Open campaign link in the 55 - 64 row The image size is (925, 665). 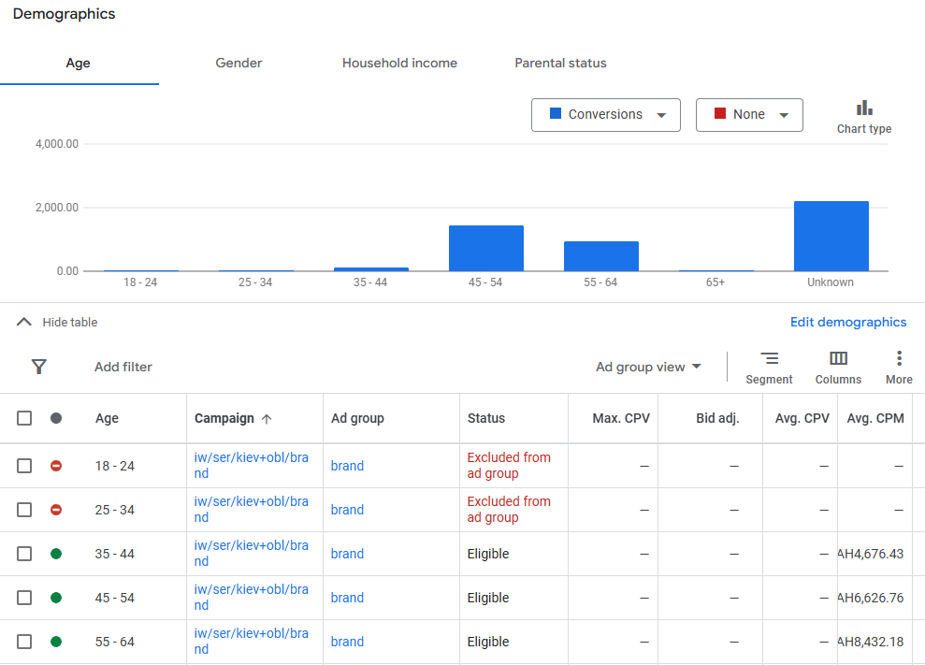pyautogui.click(x=252, y=642)
